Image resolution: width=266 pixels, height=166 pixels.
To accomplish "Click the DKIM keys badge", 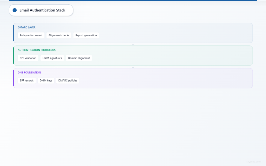I will (x=46, y=80).
